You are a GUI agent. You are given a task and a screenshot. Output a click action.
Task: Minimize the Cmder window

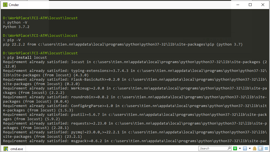(x=238, y=5)
